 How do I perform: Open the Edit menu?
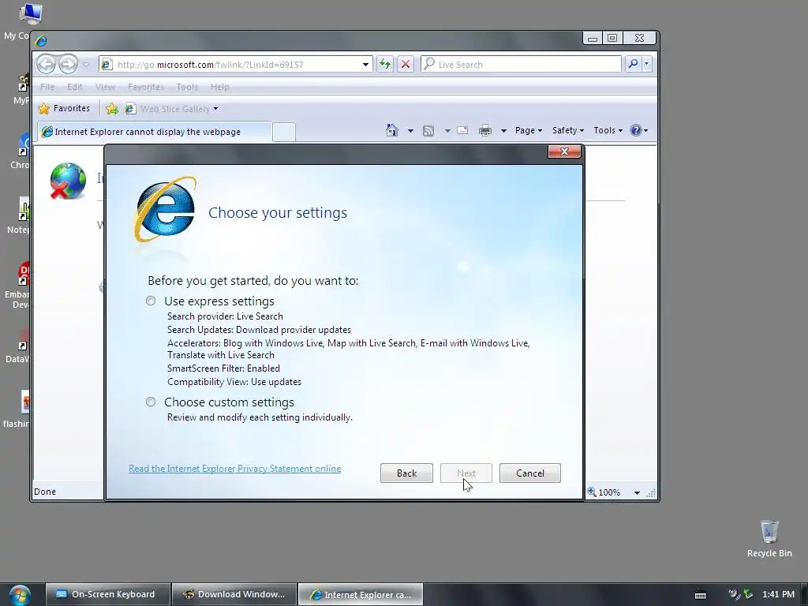(75, 87)
